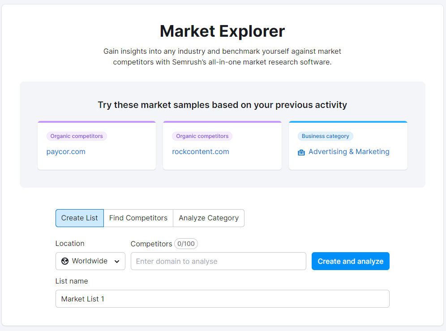Click the Business category tag
Screen dimensions: 446x331
click(326, 136)
